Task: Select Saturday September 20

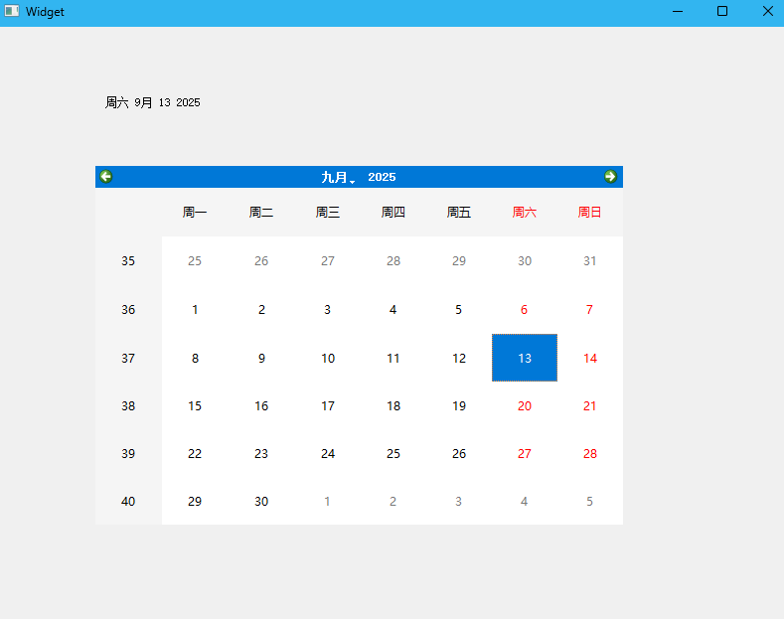Action: click(525, 406)
